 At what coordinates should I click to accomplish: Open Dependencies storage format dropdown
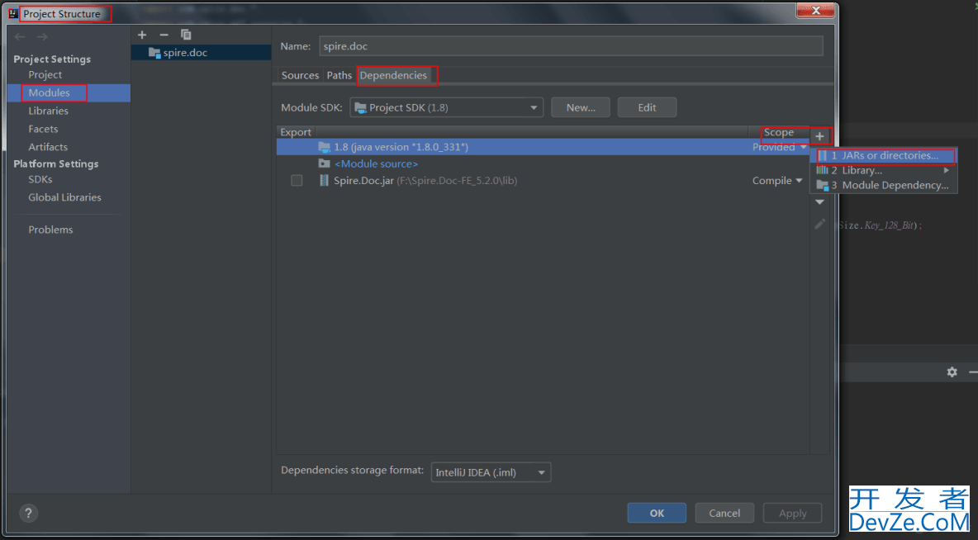coord(491,472)
